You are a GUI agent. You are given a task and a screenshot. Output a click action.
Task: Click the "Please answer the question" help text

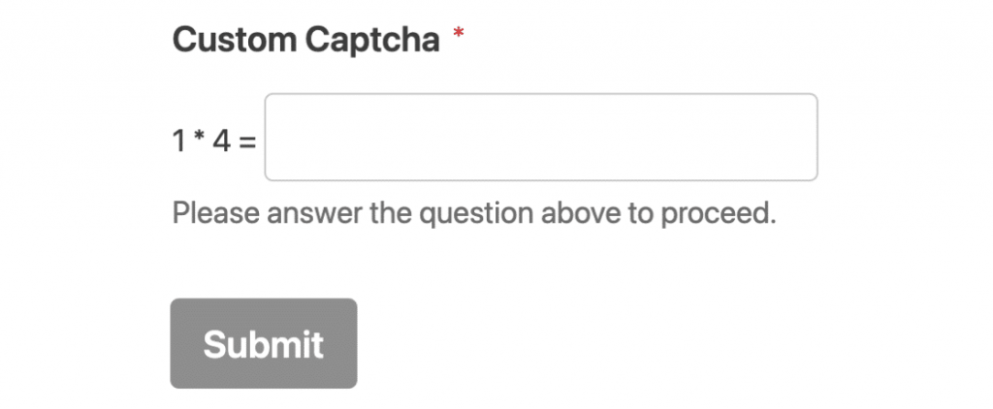(x=474, y=212)
